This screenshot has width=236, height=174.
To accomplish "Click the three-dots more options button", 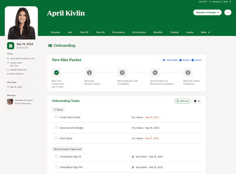I will [227, 12].
